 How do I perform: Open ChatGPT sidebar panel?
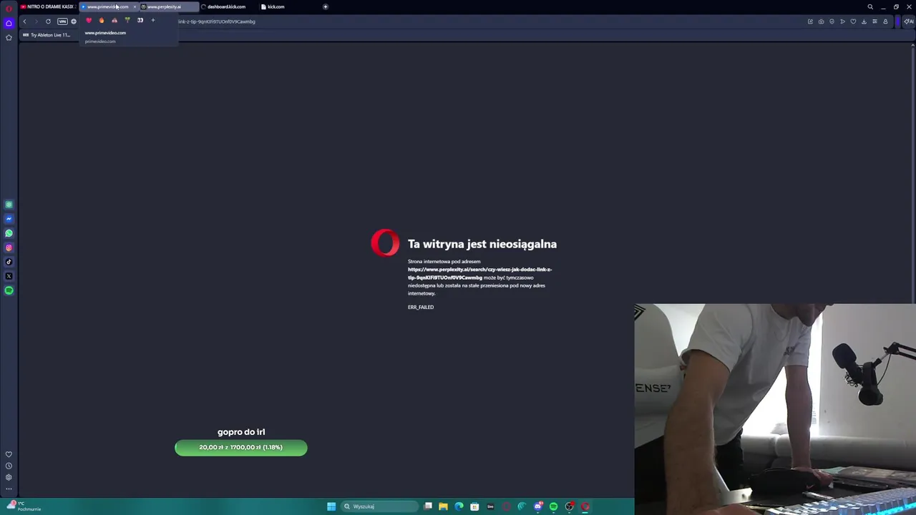tap(9, 205)
